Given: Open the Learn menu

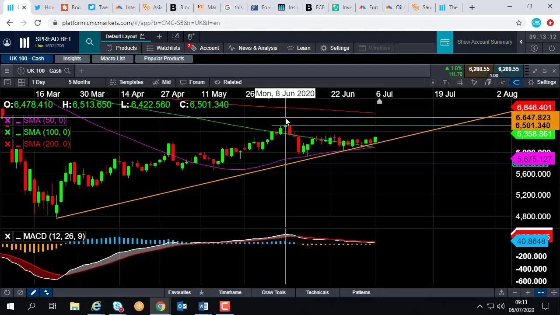Looking at the screenshot, I should 299,48.
